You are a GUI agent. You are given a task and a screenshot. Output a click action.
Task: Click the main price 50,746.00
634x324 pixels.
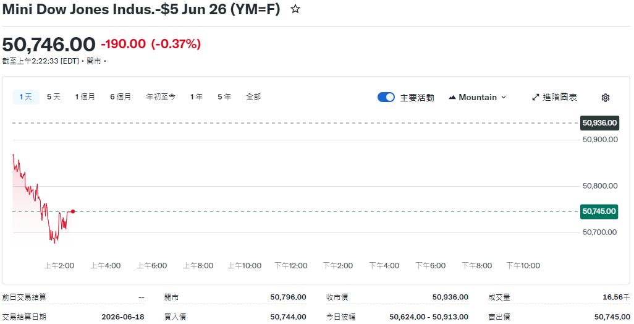pyautogui.click(x=49, y=44)
